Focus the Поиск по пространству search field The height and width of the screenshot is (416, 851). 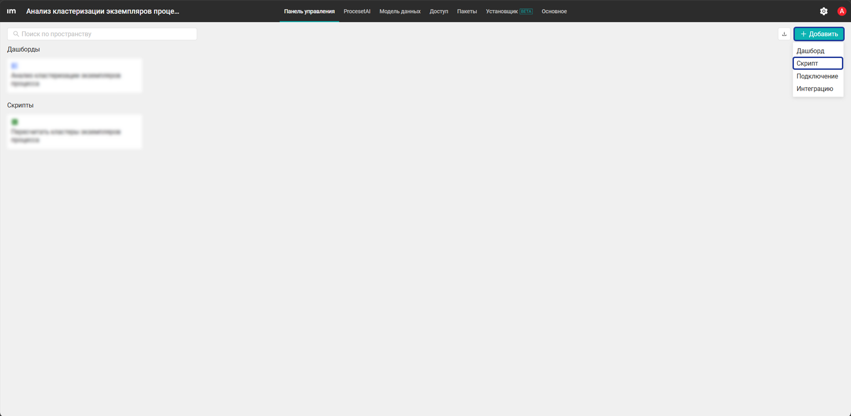pyautogui.click(x=102, y=34)
